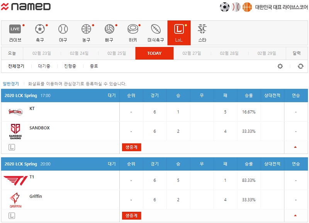Click Griffin's 33.33% win rate
This screenshot has width=309, height=223.
pyautogui.click(x=249, y=200)
